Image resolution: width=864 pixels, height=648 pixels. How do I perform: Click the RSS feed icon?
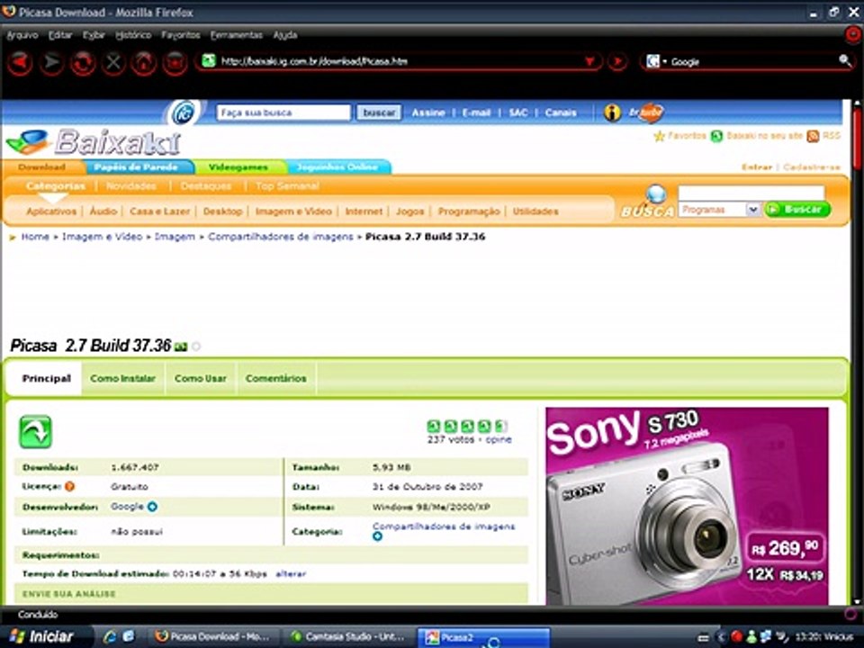(813, 136)
